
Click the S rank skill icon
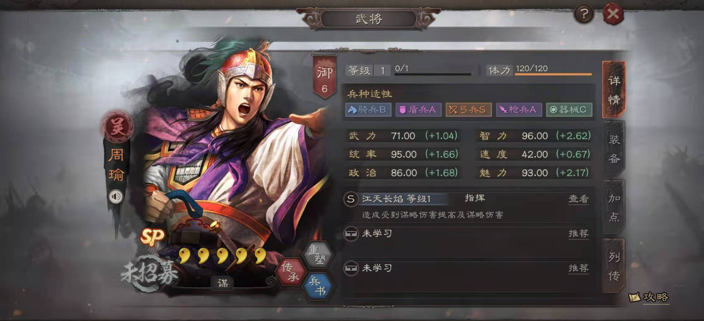point(351,199)
